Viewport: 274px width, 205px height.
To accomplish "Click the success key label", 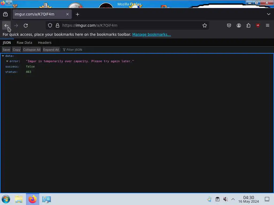I will click(12, 66).
